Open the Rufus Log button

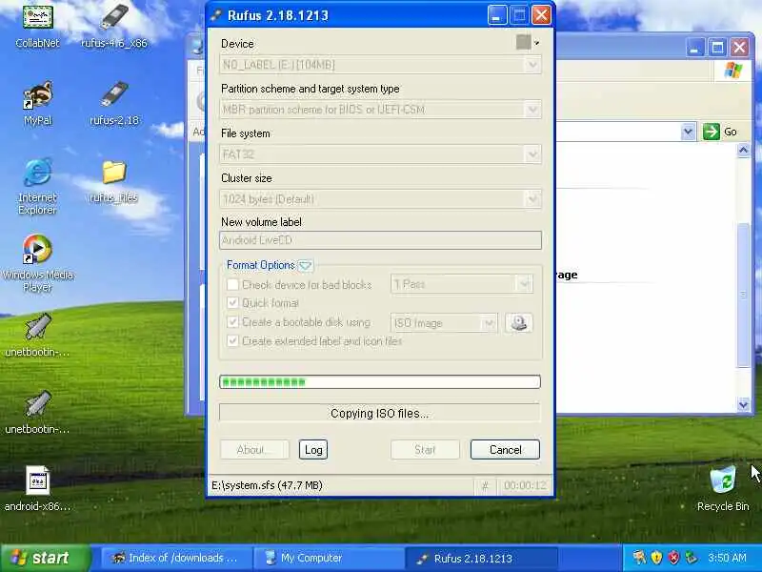(x=313, y=450)
